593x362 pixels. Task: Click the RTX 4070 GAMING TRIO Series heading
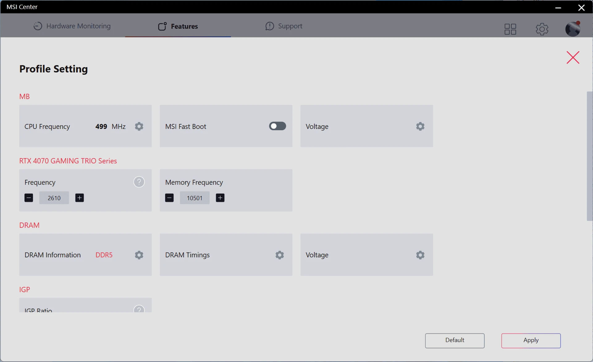pyautogui.click(x=68, y=161)
